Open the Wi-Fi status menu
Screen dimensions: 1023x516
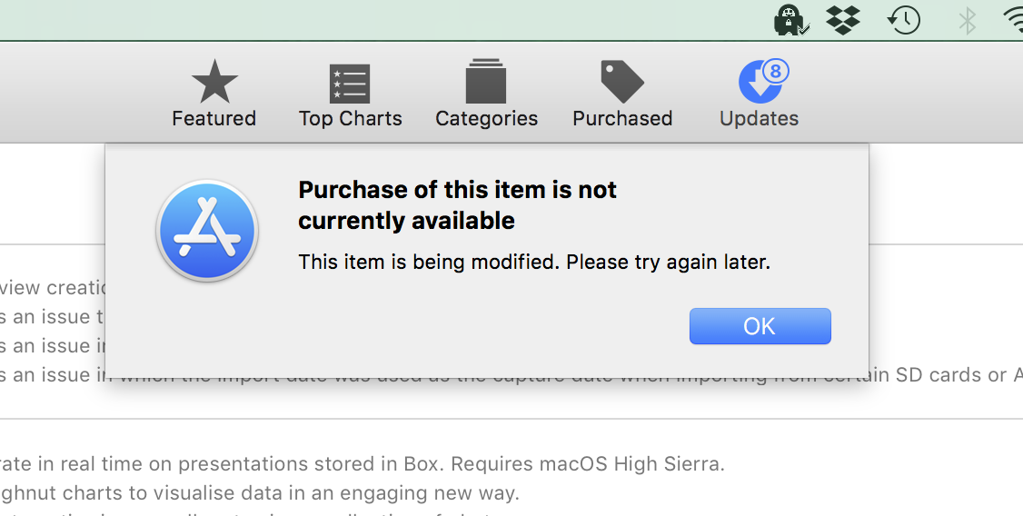[1013, 21]
